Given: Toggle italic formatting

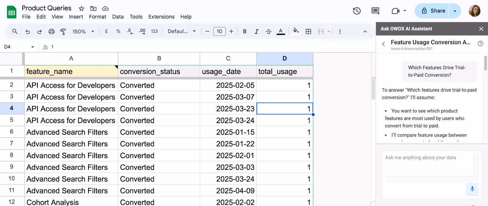Looking at the screenshot, I should (257, 31).
